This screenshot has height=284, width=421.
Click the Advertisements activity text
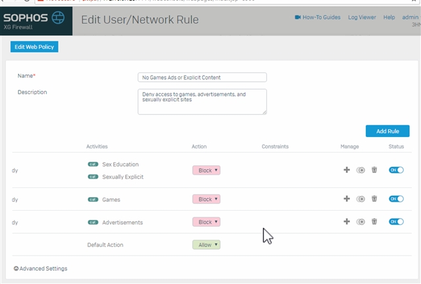122,223
